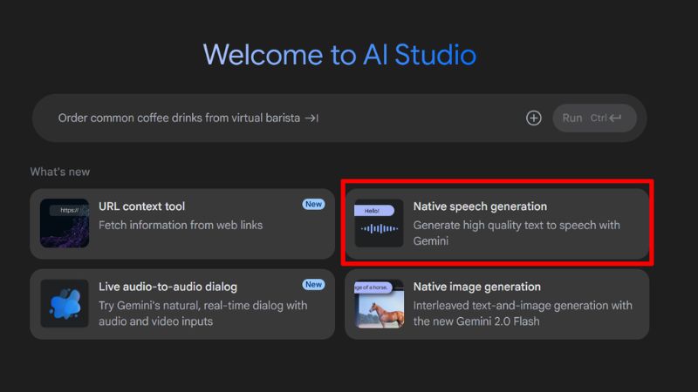Select the Native image generation title

point(476,287)
